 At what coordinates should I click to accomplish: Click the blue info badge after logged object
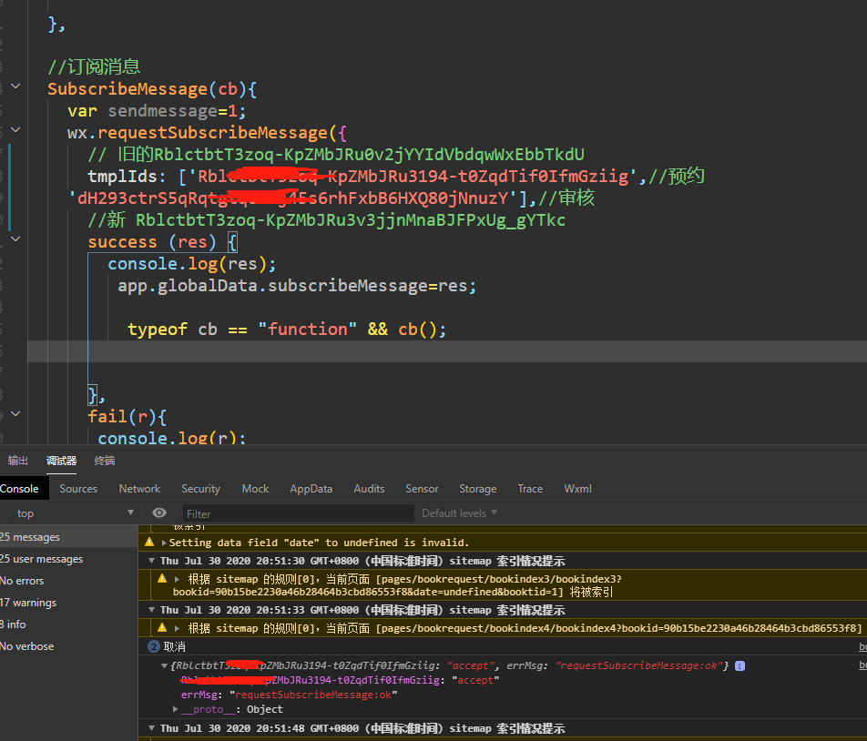pyautogui.click(x=739, y=665)
